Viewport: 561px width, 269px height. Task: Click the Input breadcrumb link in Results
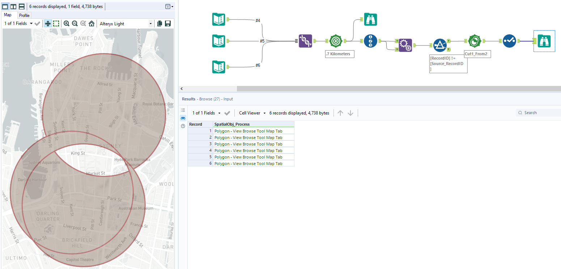pos(228,99)
